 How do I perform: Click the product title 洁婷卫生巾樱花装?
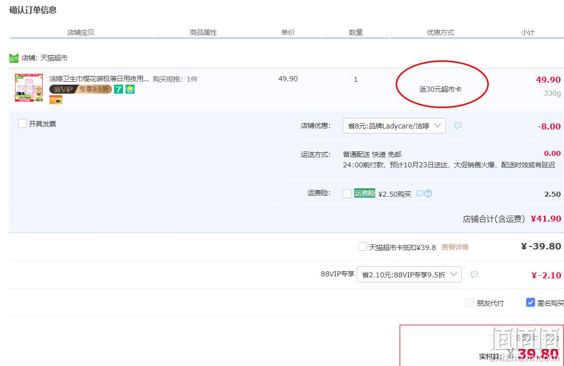99,79
